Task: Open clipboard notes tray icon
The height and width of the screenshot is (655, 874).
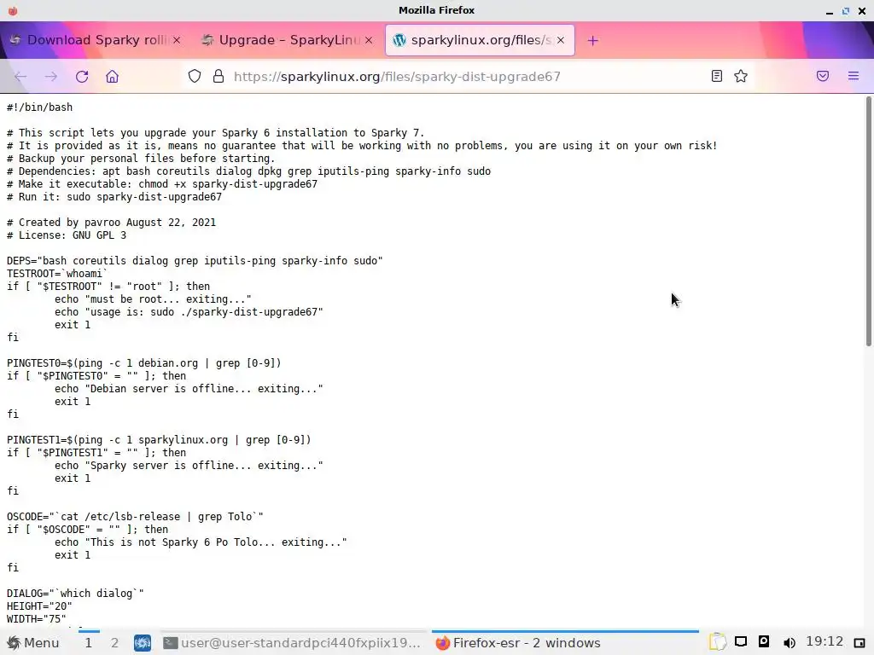Action: (x=718, y=642)
